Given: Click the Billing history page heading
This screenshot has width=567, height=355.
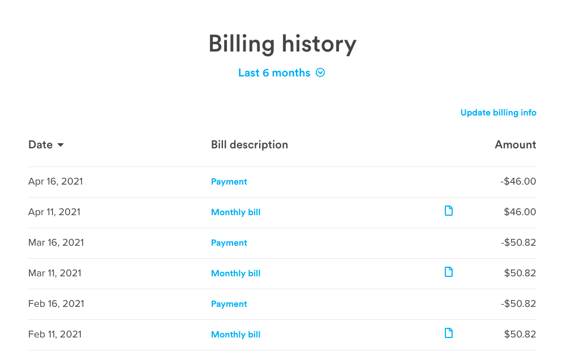Looking at the screenshot, I should click(282, 44).
